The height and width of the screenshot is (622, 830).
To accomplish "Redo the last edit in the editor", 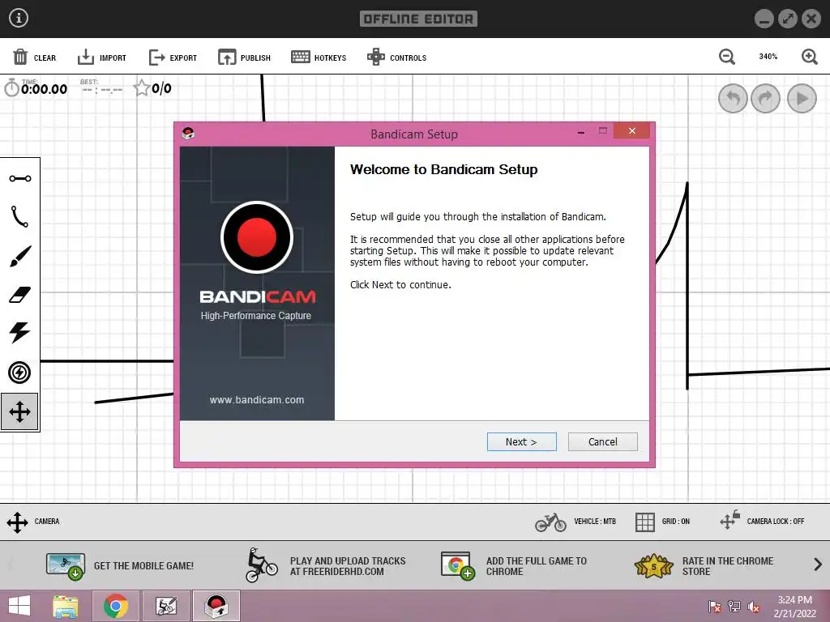I will (765, 98).
